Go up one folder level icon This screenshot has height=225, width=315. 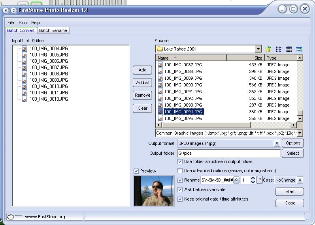point(269,49)
